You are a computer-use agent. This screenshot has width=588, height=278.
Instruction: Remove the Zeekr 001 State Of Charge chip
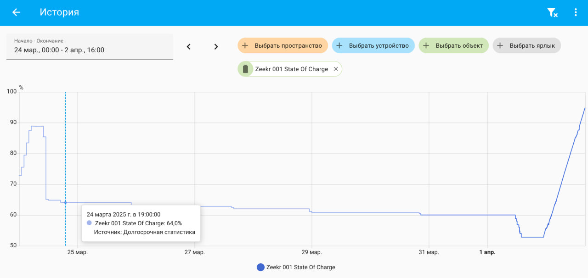point(336,69)
